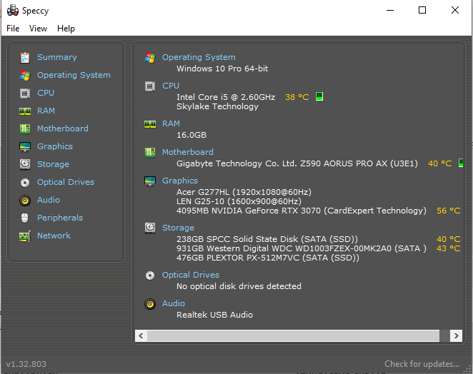
Task: Click the horizontal scrollbar right arrow
Action: (x=456, y=335)
